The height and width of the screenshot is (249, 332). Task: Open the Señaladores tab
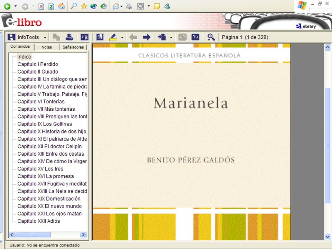73,47
